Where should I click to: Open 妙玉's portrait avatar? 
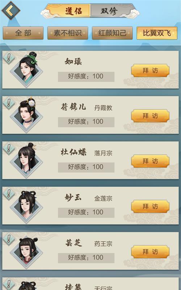click(26, 205)
